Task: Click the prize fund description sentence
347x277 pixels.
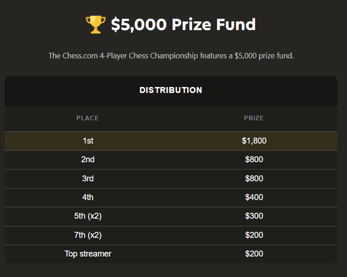Action: click(x=171, y=56)
